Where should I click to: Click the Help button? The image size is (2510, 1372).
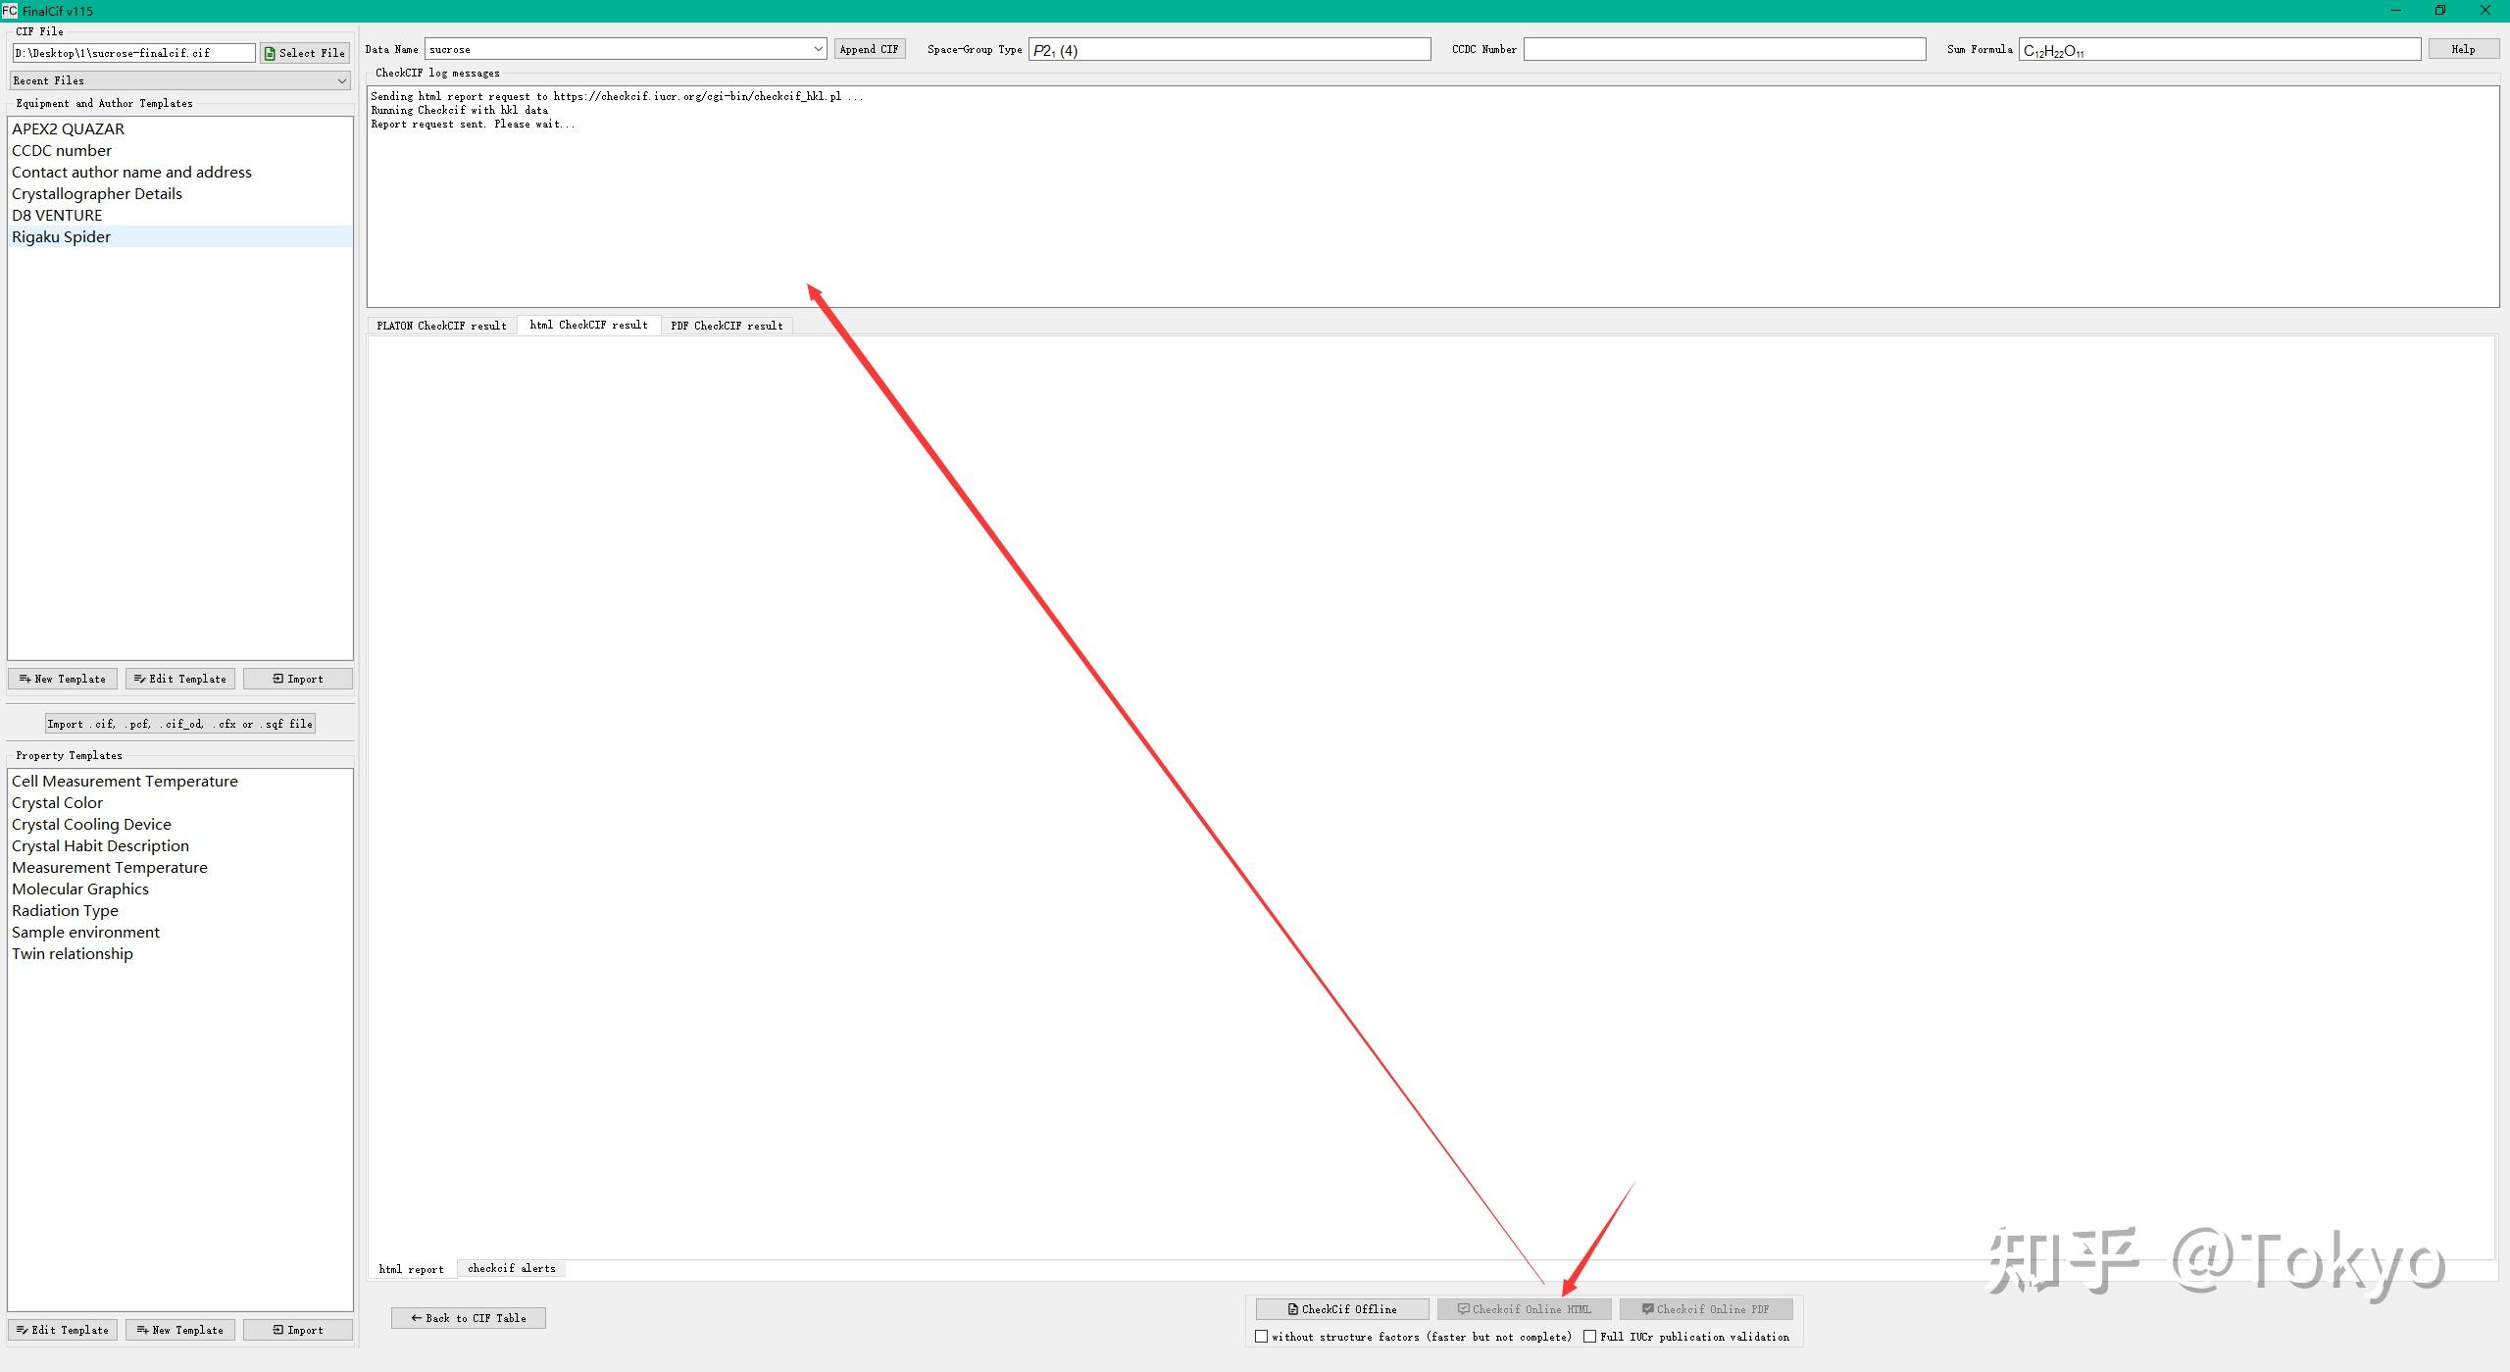tap(2462, 49)
